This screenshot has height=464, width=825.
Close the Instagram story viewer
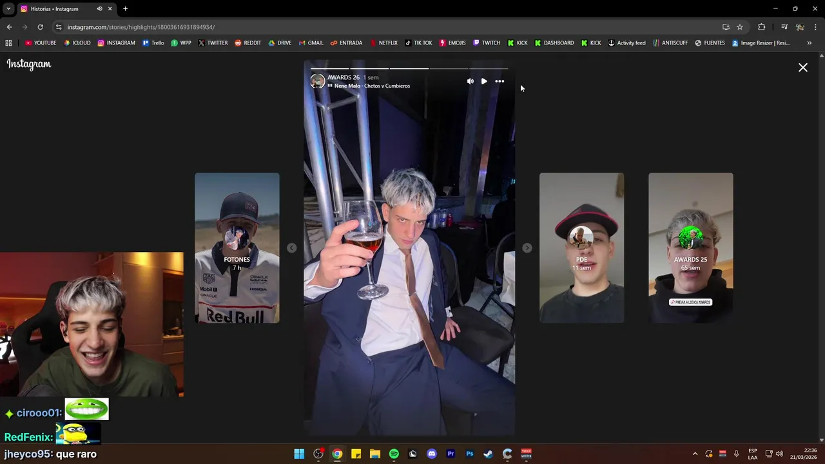pyautogui.click(x=803, y=67)
